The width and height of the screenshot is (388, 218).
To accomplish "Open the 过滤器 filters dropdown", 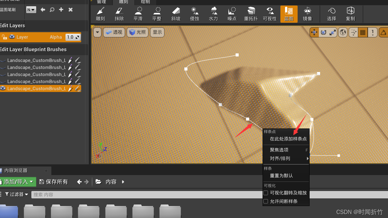I will pyautogui.click(x=17, y=194).
